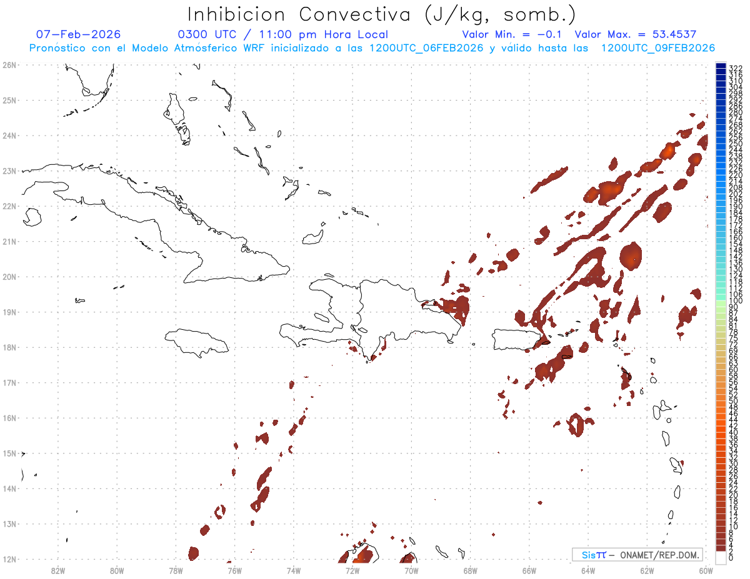Click the "18N" latitude label
Viewport: 750px width, 579px height.
[9, 347]
